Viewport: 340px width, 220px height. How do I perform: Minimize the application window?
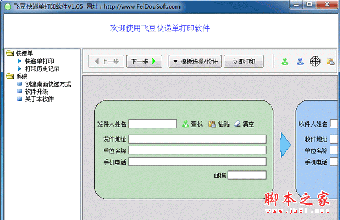tap(296, 5)
